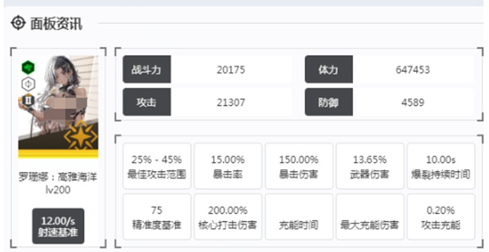The image size is (489, 252).
Task: Click the yellow star emblem on portrait
Action: [81, 136]
